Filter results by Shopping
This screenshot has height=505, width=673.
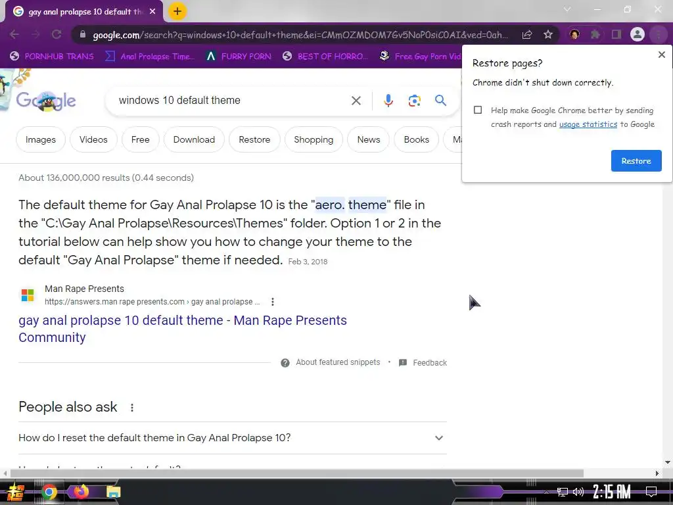313,139
